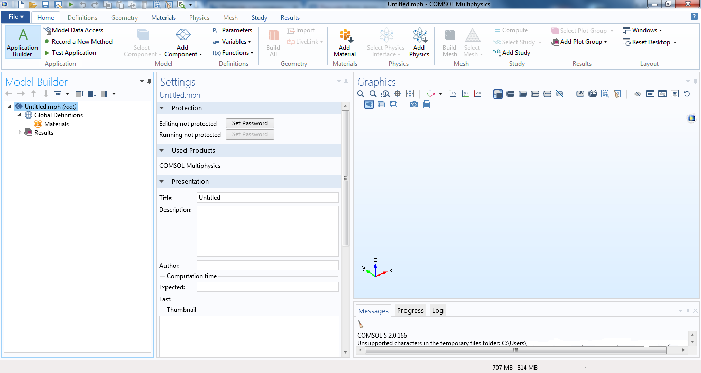Click Parameters in Definitions group

pos(232,30)
